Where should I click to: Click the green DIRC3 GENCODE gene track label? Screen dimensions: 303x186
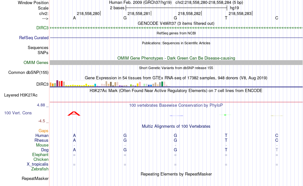point(42,28)
